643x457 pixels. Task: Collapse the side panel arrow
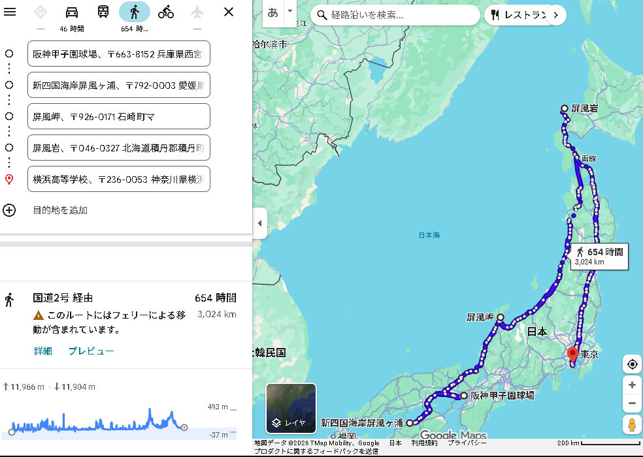coord(259,223)
